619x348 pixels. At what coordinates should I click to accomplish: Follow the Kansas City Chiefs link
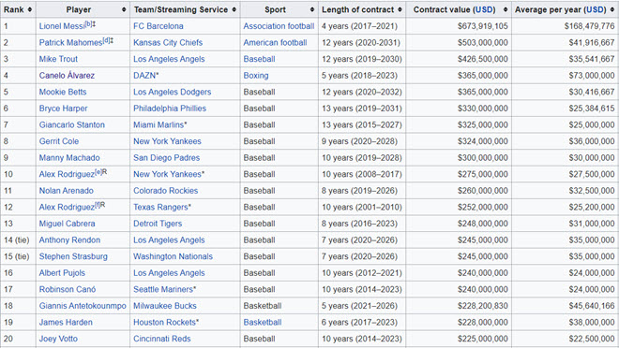tap(168, 42)
